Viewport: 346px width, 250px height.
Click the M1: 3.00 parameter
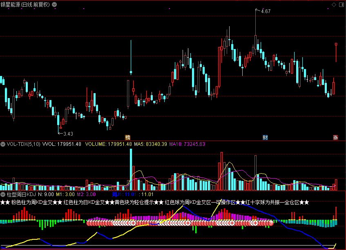pos(65,194)
